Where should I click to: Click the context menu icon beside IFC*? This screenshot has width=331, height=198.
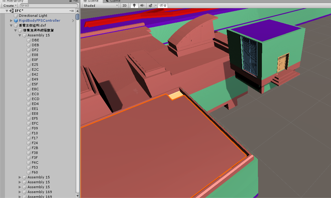point(72,10)
